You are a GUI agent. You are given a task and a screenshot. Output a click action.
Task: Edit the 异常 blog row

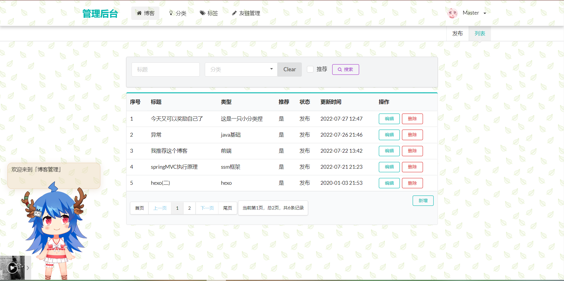click(x=389, y=135)
